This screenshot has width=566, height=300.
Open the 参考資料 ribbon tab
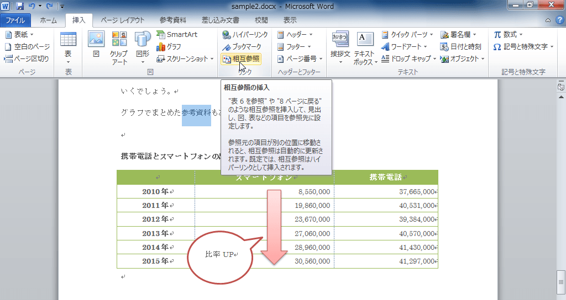173,20
